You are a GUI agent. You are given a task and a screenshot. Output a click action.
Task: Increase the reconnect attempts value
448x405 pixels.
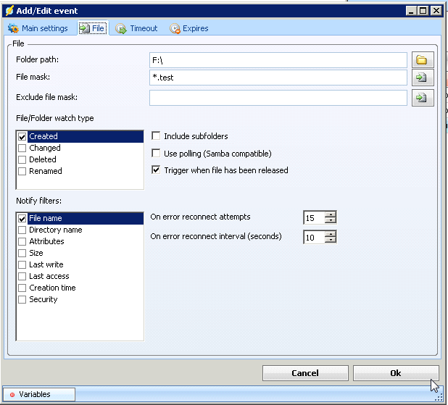pos(331,214)
